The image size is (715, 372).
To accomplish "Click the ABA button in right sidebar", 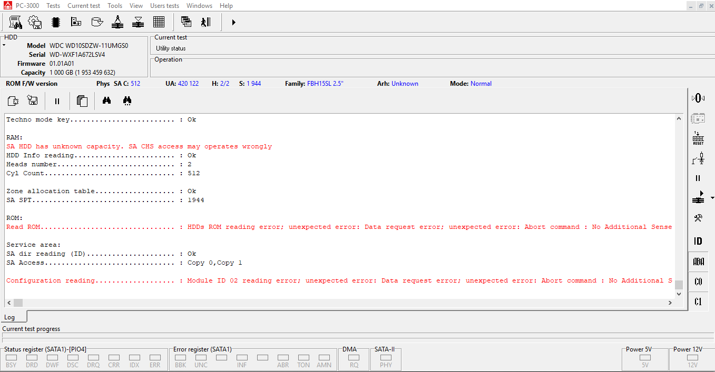I will pyautogui.click(x=698, y=262).
